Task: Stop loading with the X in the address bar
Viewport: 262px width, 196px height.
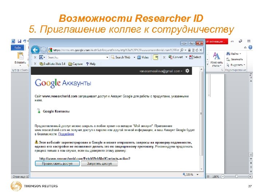Action: [x=201, y=50]
